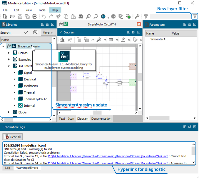The width and height of the screenshot is (199, 179).
Task: Bring selected object to front
Action: [79, 40]
